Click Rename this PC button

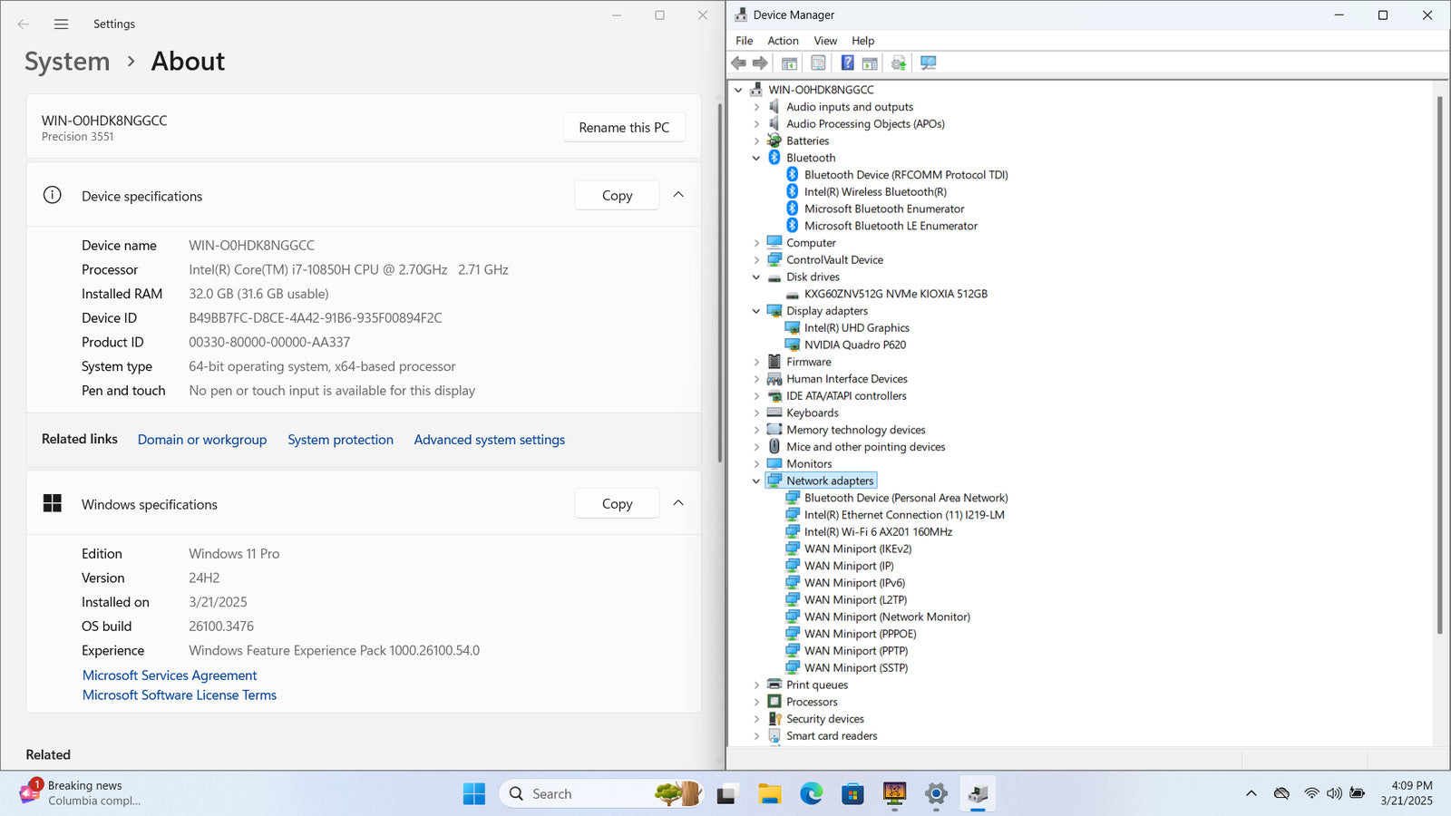624,127
